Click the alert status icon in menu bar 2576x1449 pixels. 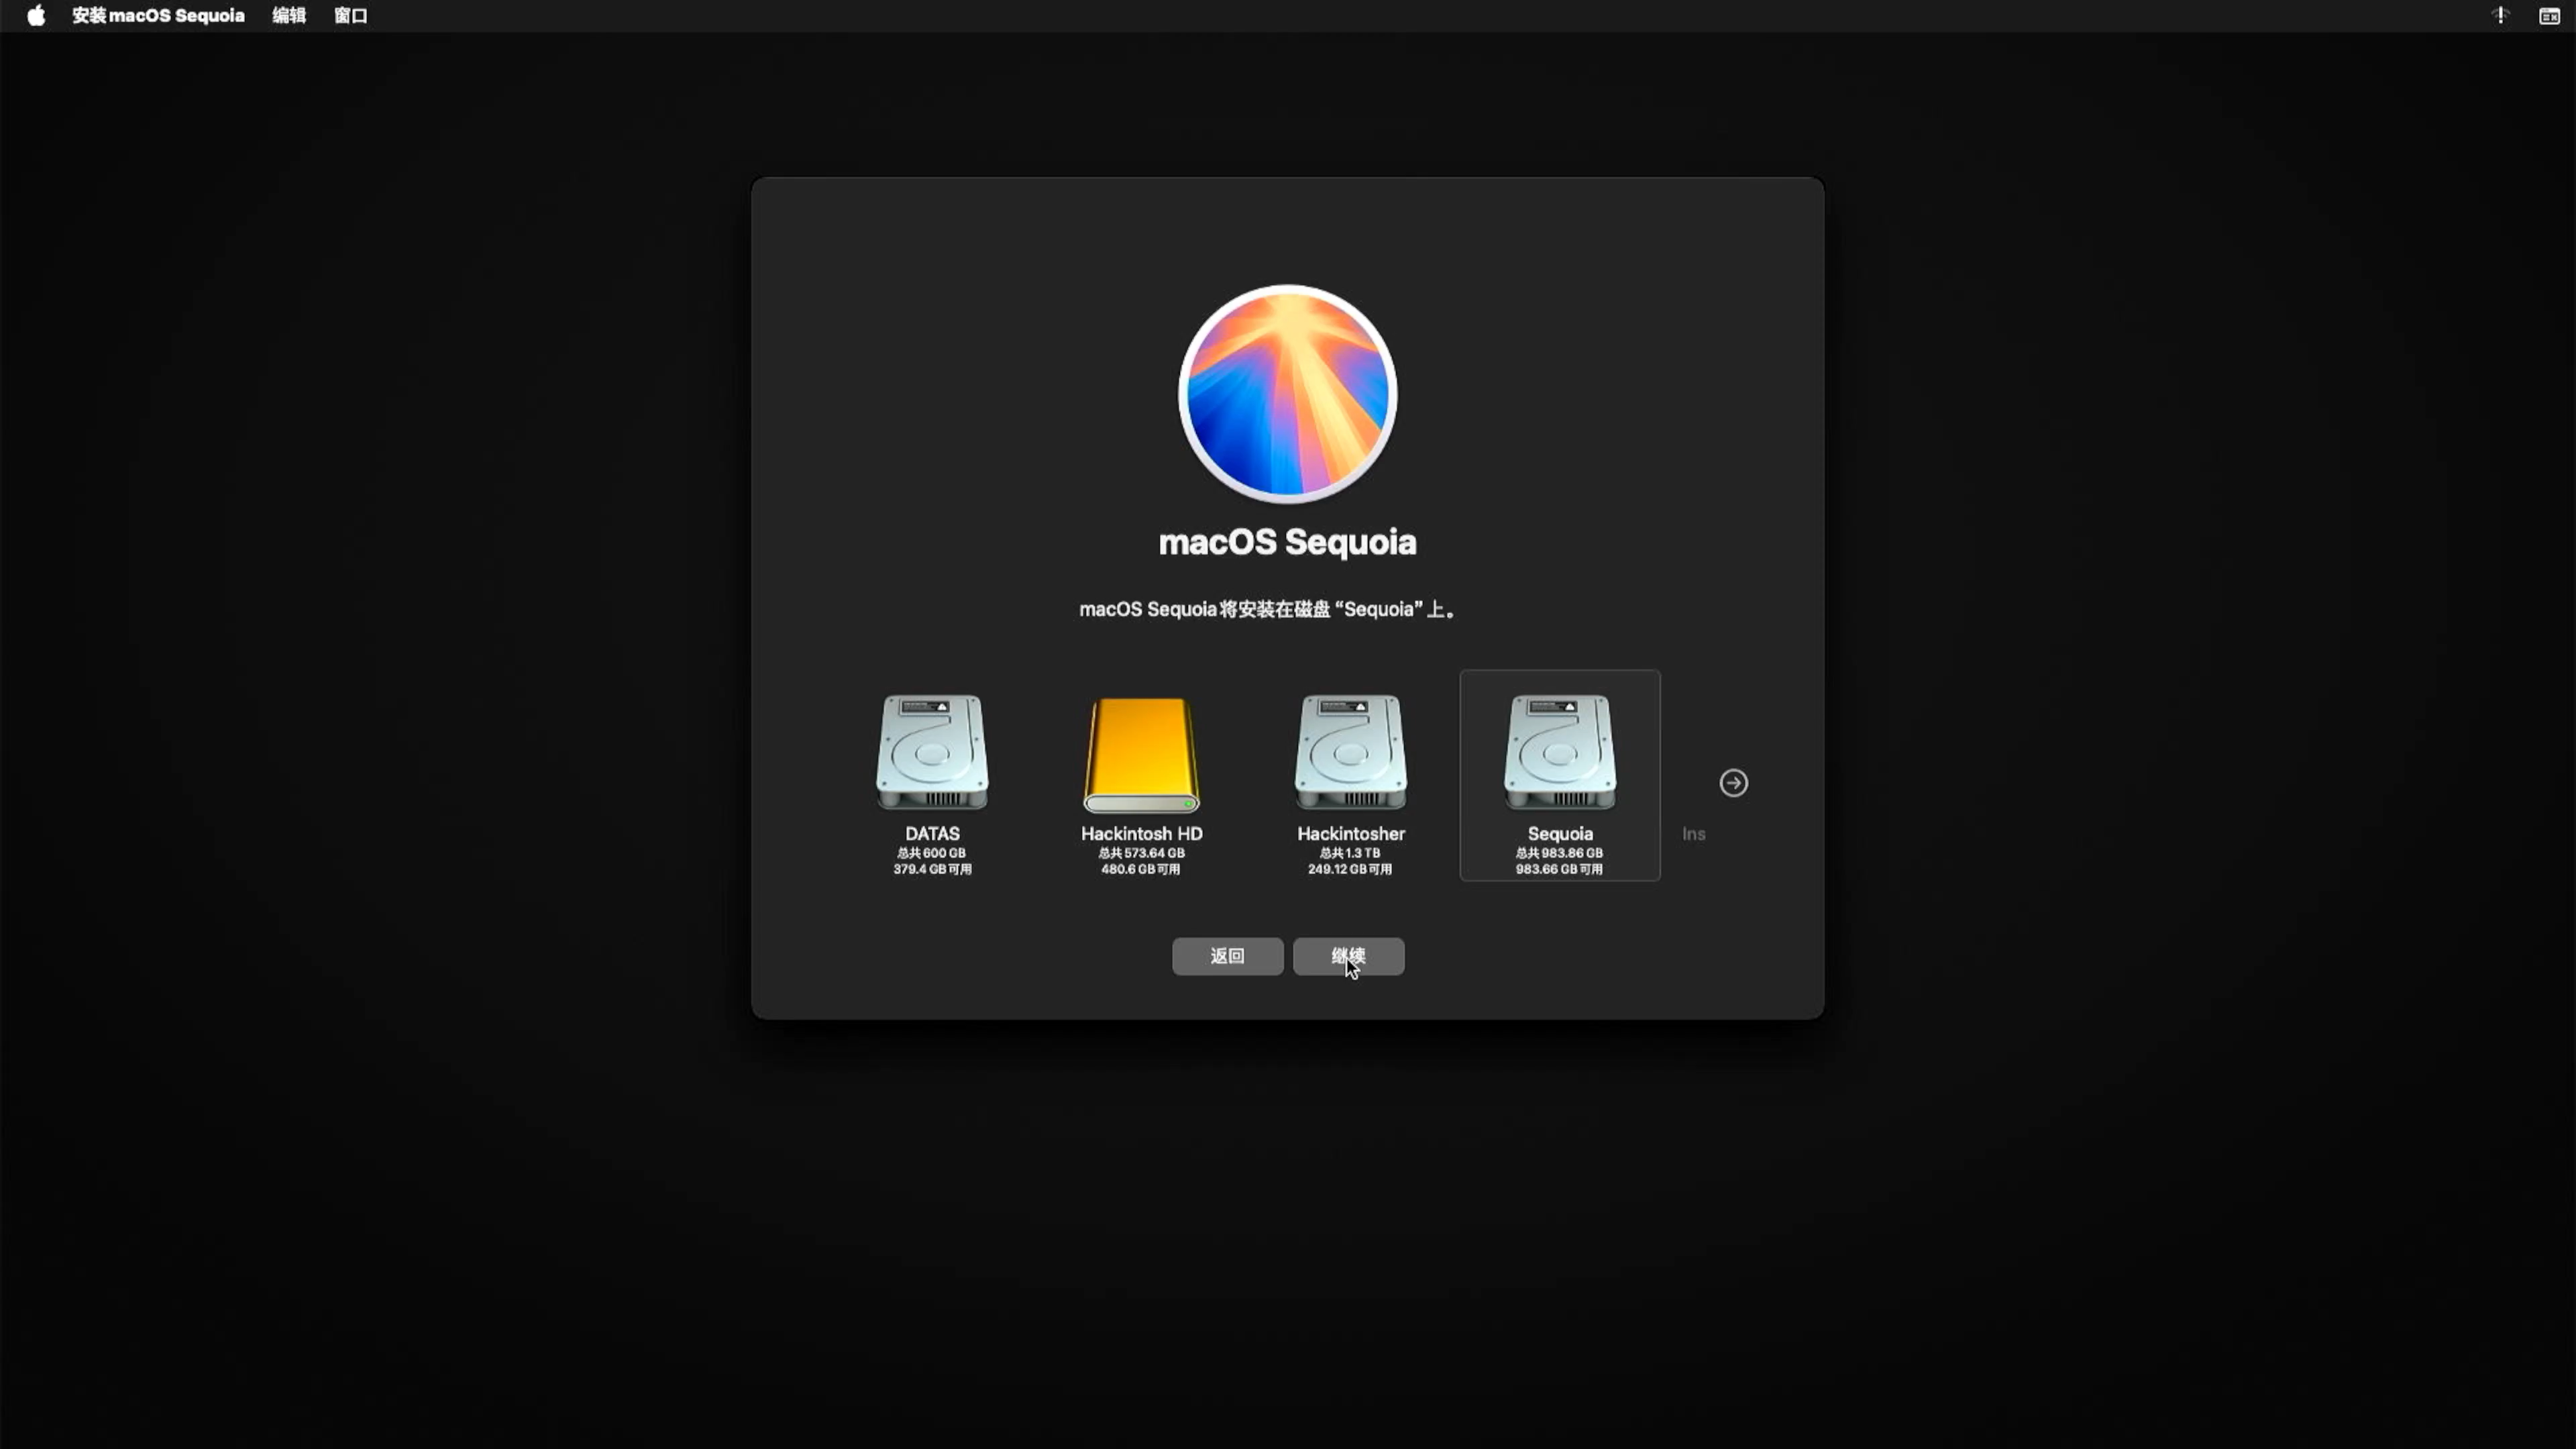pyautogui.click(x=2500, y=15)
